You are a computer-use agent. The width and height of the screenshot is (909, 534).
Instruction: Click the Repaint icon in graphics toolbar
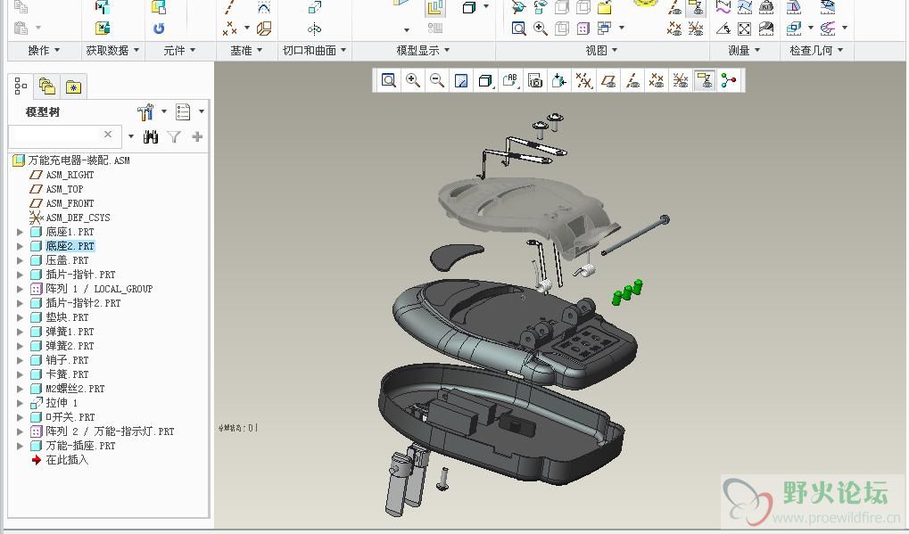tap(461, 80)
